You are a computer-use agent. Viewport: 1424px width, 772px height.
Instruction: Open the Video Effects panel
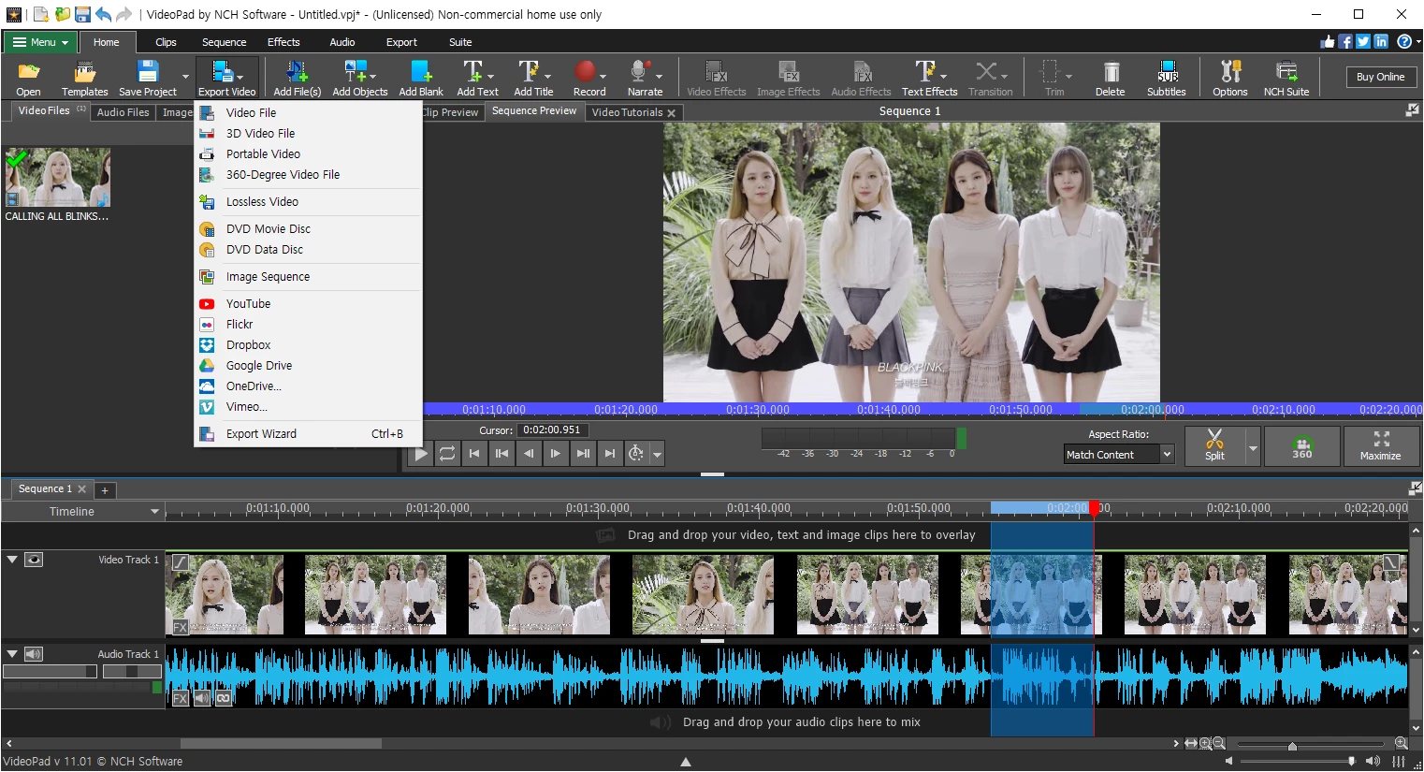pos(715,77)
